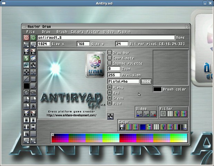Click the Size x field showing 1024
This screenshot has width=214, height=166.
click(x=44, y=44)
